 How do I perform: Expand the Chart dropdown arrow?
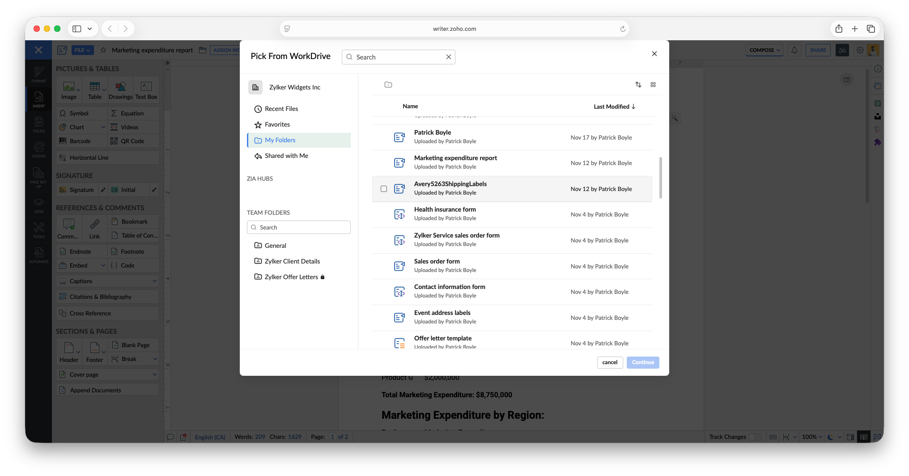(x=103, y=127)
